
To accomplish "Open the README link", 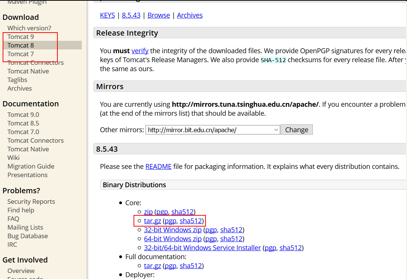I will pos(158,167).
